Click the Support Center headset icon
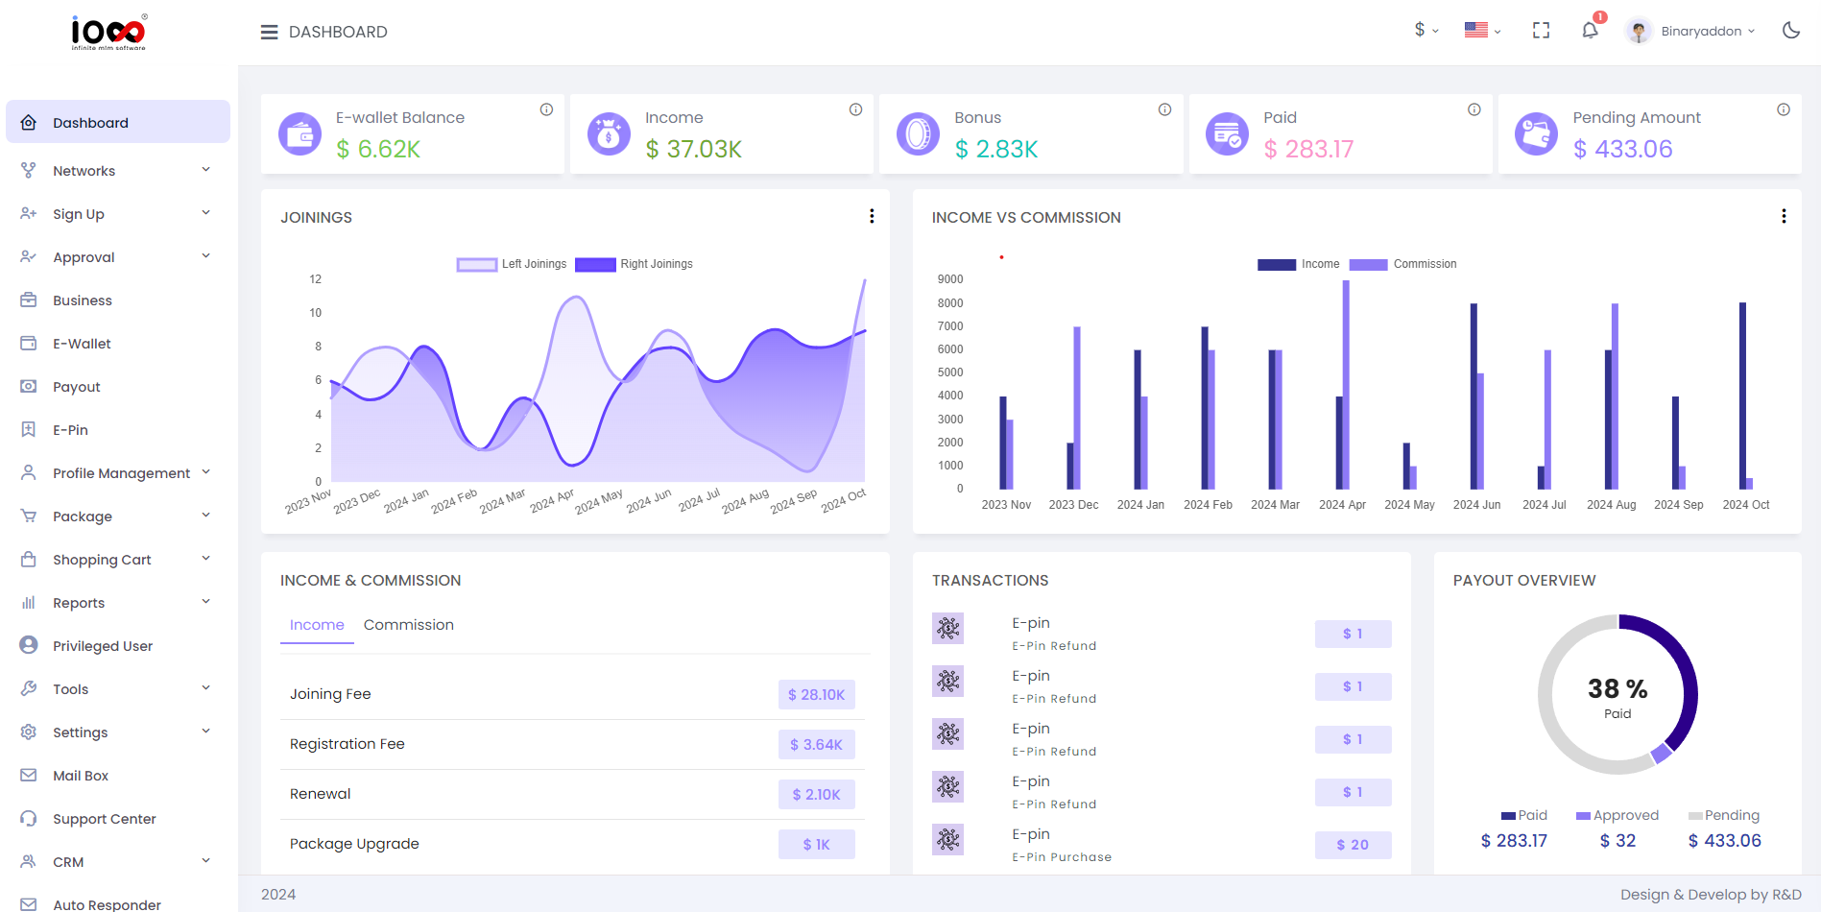The width and height of the screenshot is (1821, 912). [29, 818]
